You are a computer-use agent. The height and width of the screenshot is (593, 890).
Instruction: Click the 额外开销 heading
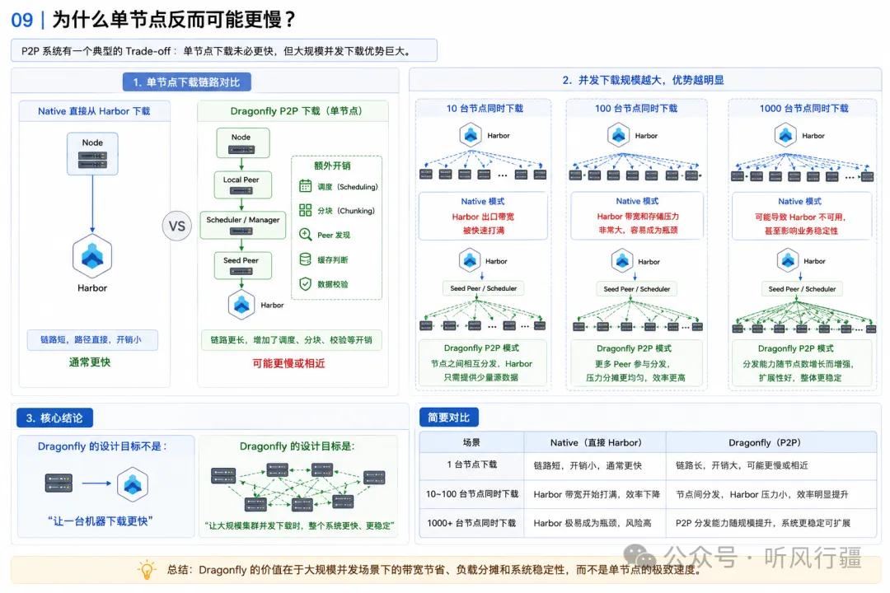[x=332, y=166]
